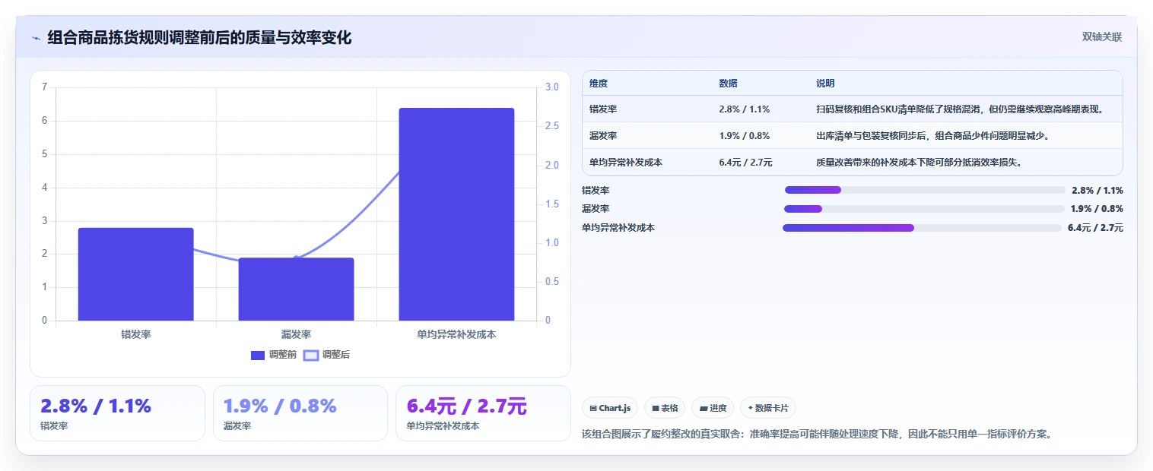Click the 数据 column header
Viewport: 1153px width, 471px height.
tap(728, 84)
